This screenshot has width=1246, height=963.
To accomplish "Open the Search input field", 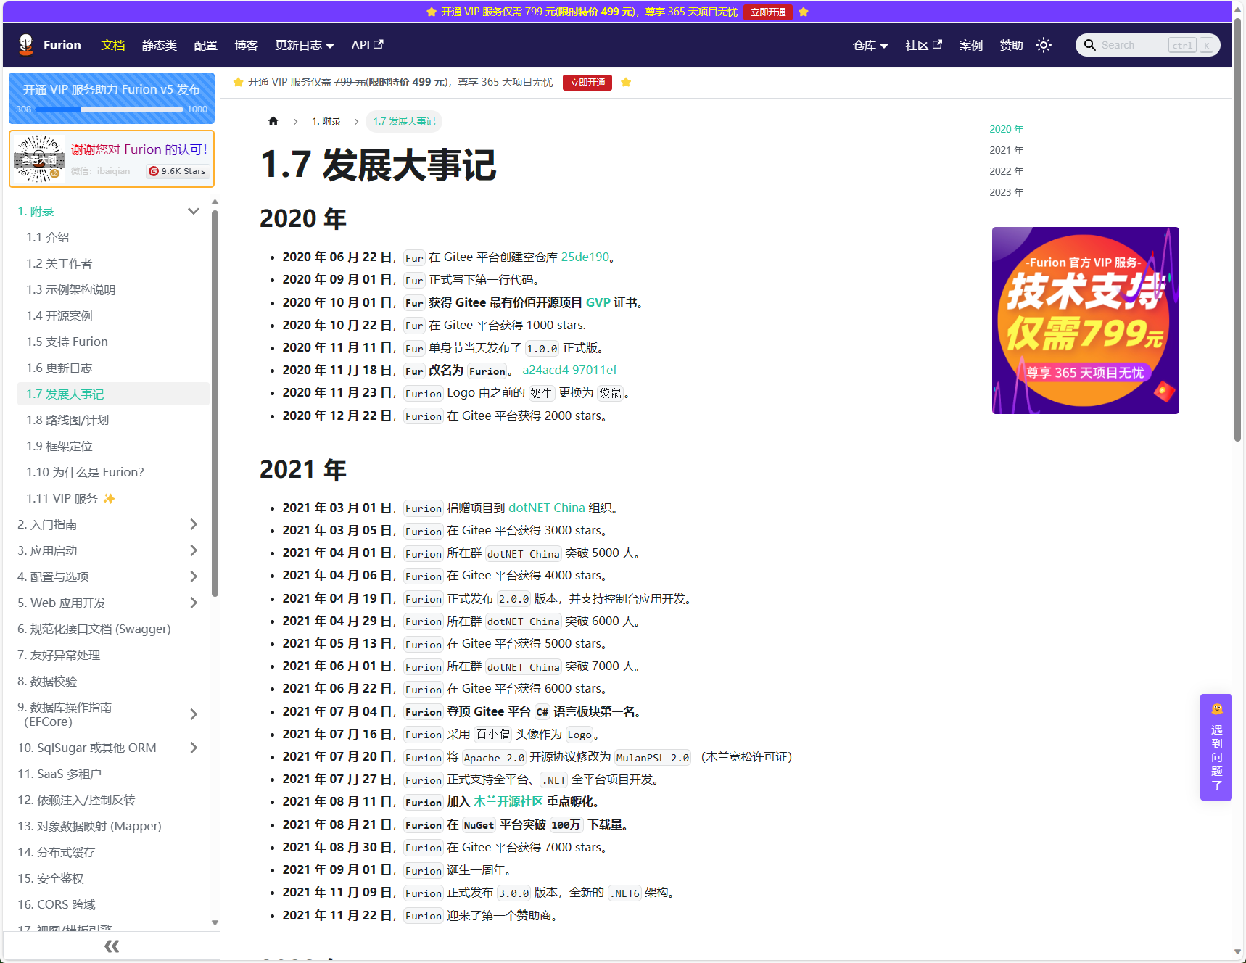I will pos(1147,45).
